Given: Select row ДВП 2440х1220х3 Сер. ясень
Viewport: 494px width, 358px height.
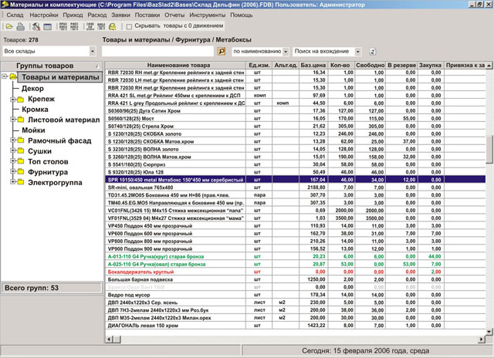Looking at the screenshot, I should 296,302.
